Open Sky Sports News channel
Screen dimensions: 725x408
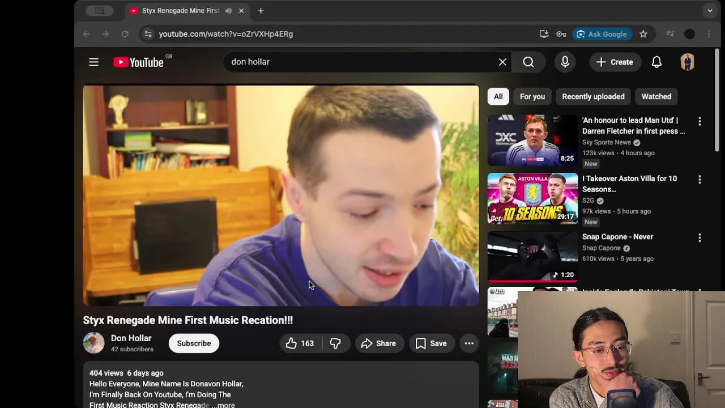607,142
